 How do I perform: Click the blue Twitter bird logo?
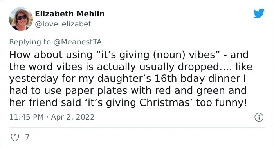click(x=259, y=13)
